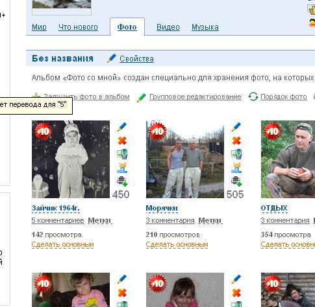Click Сделать основным under Морячки

click(x=177, y=245)
